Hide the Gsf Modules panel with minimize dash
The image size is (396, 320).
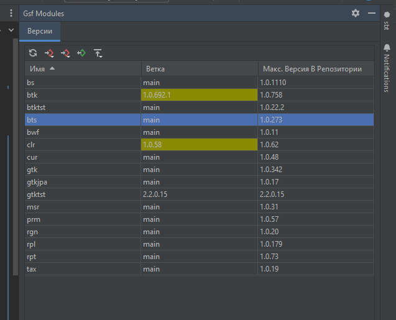tap(372, 13)
